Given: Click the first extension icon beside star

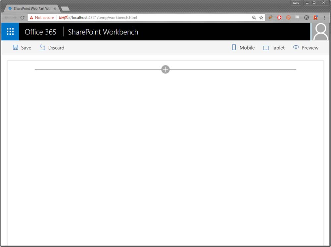Looking at the screenshot, I should [270, 18].
